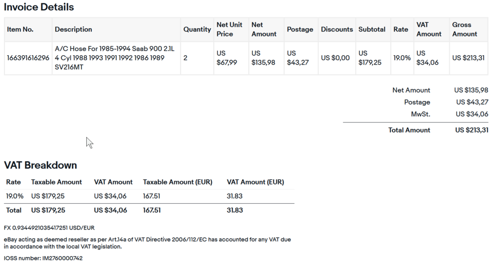Click net unit price US $67,99

point(227,58)
